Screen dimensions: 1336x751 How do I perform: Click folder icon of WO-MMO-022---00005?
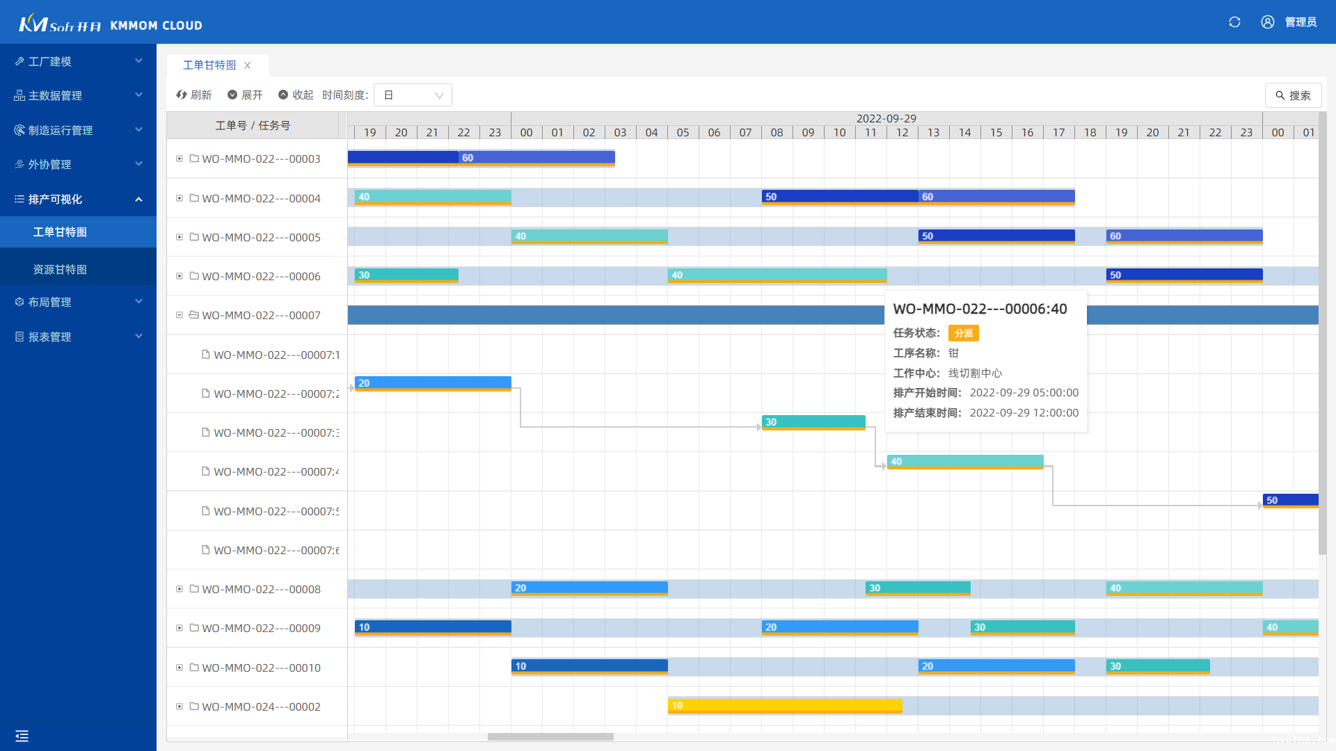[194, 237]
